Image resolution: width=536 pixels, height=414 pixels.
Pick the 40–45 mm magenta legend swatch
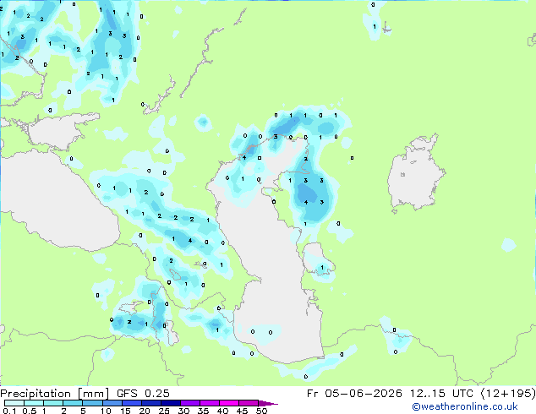click(229, 403)
